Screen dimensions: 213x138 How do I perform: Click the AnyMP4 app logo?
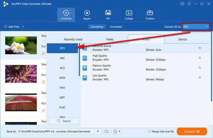click(x=6, y=4)
